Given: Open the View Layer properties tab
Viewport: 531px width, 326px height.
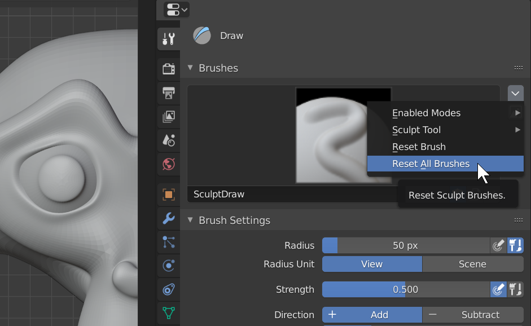Looking at the screenshot, I should (x=168, y=117).
